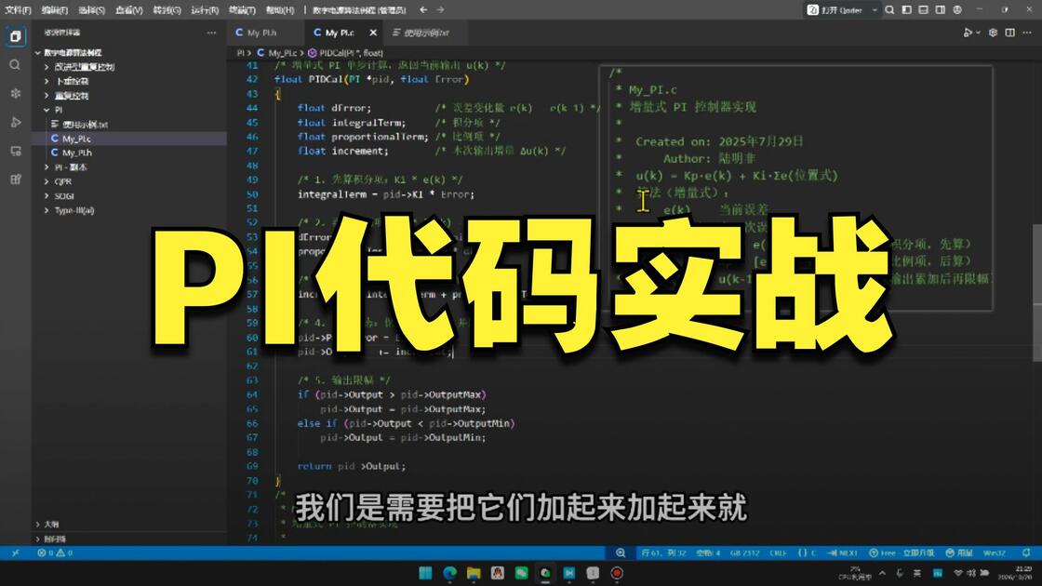This screenshot has width=1042, height=586.
Task: Toggle primary sidebar layout icon
Action: coord(906,10)
